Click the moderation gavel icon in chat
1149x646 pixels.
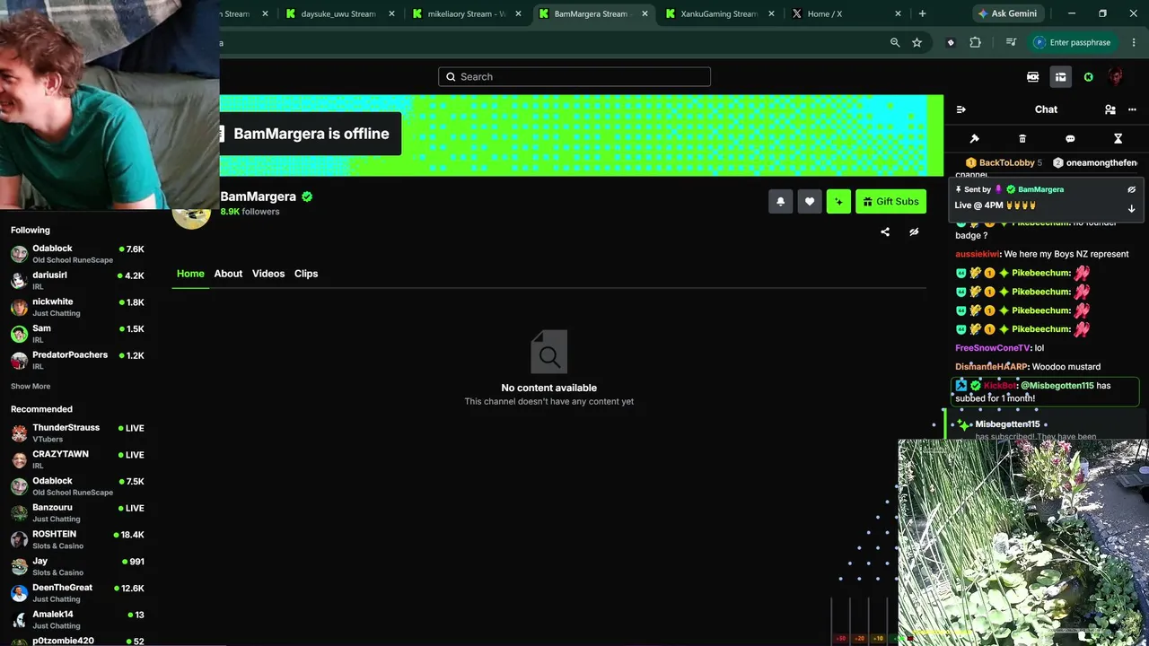pos(975,139)
